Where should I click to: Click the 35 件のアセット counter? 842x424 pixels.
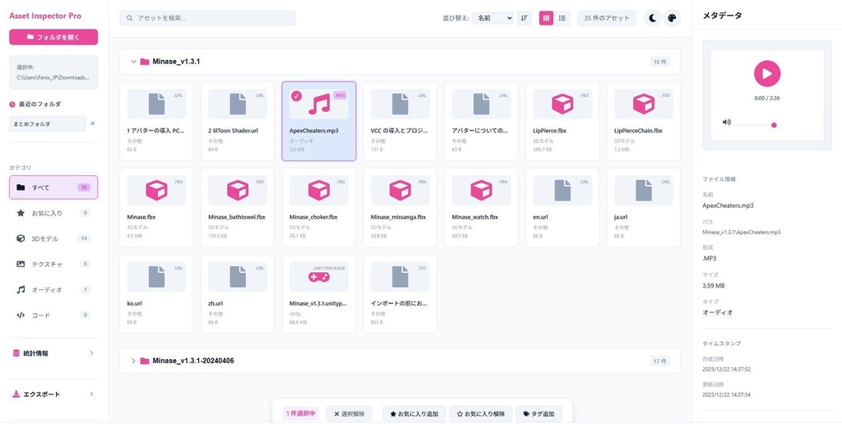pos(607,18)
